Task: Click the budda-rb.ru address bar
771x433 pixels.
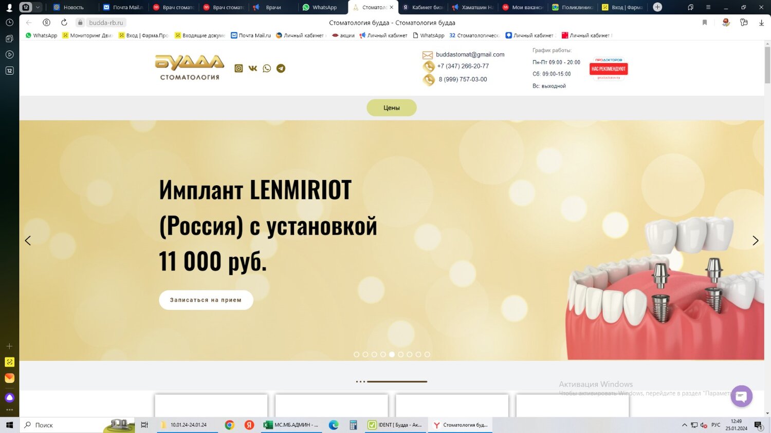Action: pos(106,23)
